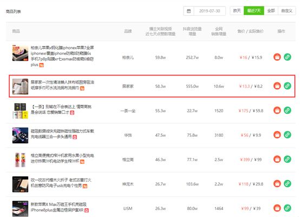The height and width of the screenshot is (217, 300).
Task: Click the 抖音浏览量增量 column header
Action: click(192, 31)
